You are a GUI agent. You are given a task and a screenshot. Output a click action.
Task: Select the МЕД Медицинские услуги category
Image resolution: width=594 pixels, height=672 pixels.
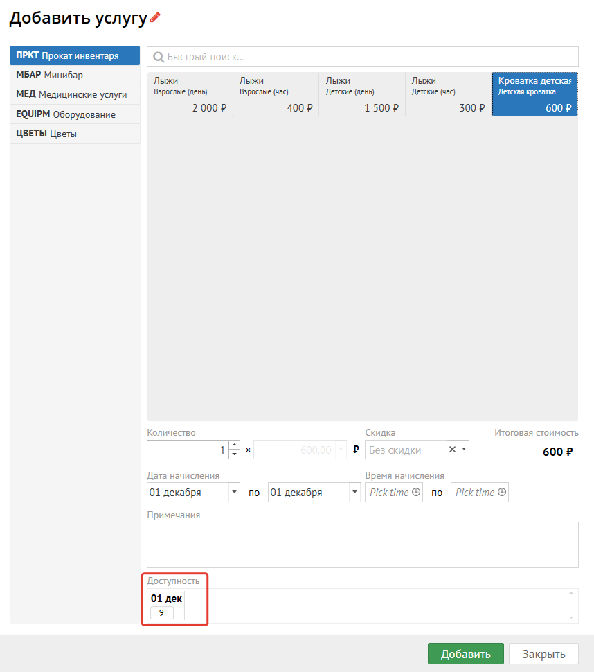pyautogui.click(x=75, y=94)
